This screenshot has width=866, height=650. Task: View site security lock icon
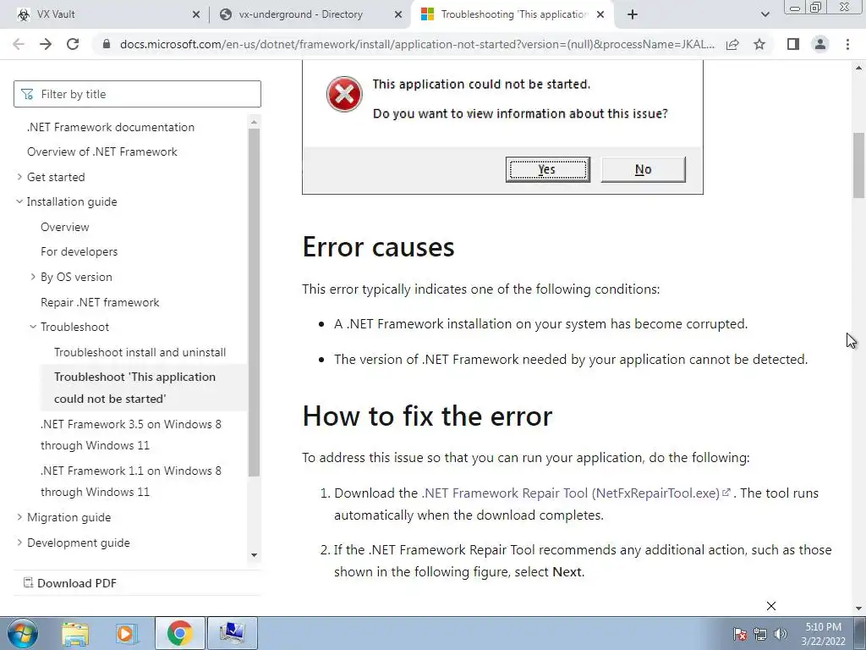(x=107, y=44)
